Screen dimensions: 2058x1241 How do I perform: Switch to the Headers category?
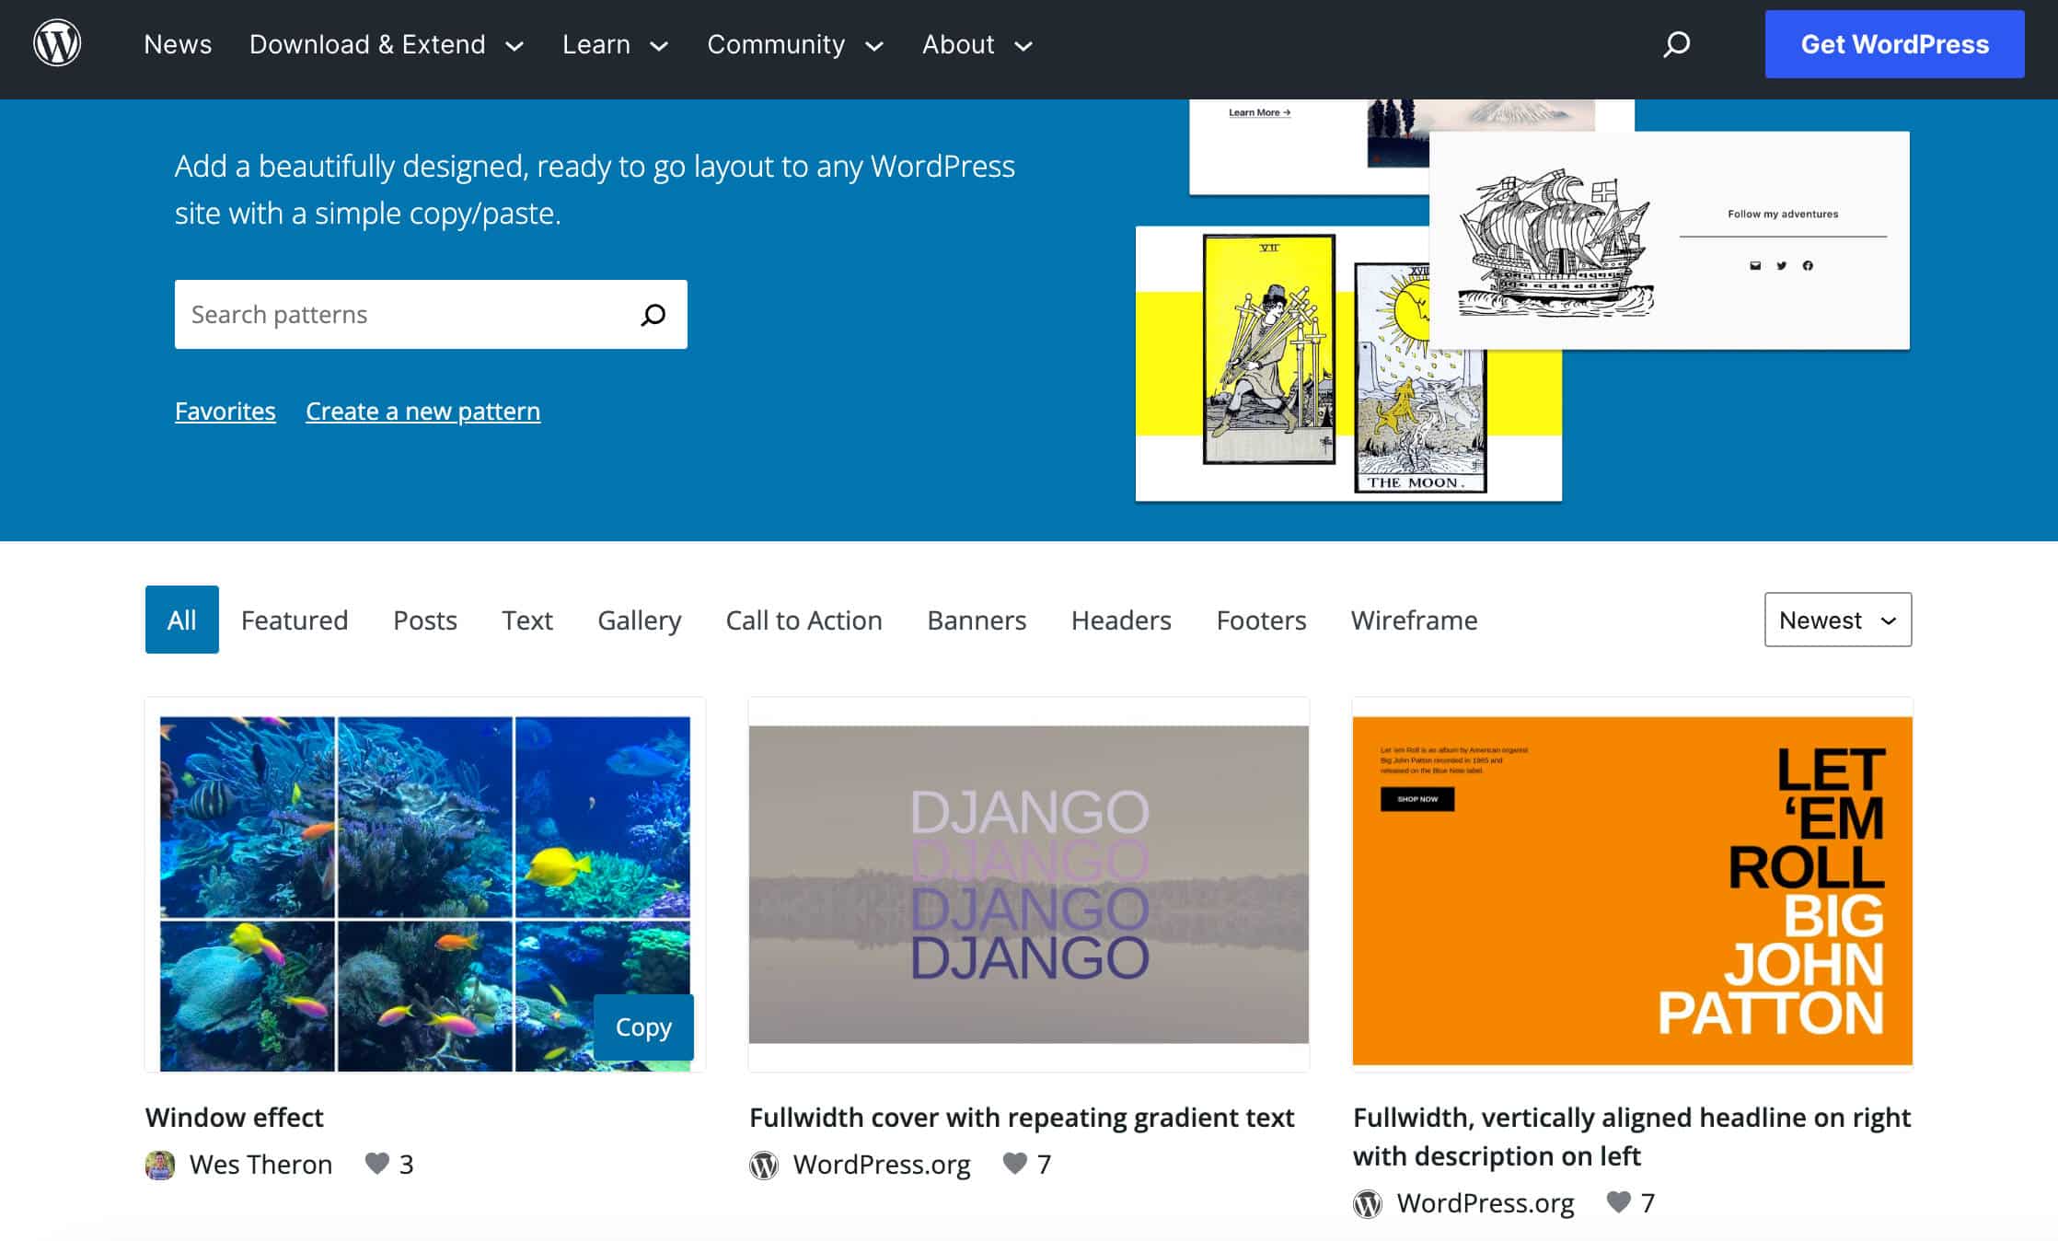click(1121, 620)
